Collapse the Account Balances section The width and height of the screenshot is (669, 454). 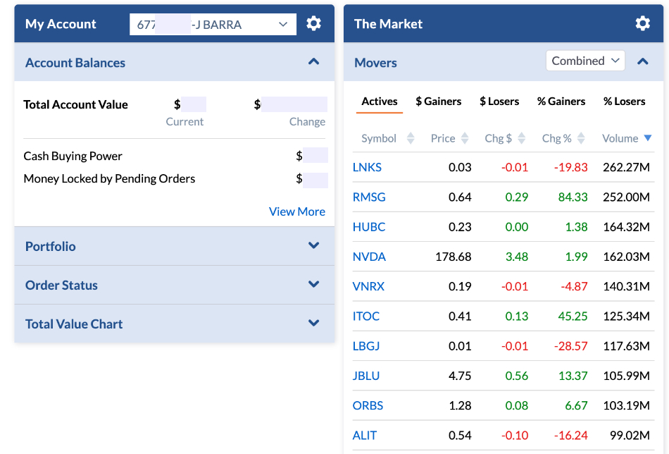pyautogui.click(x=314, y=62)
